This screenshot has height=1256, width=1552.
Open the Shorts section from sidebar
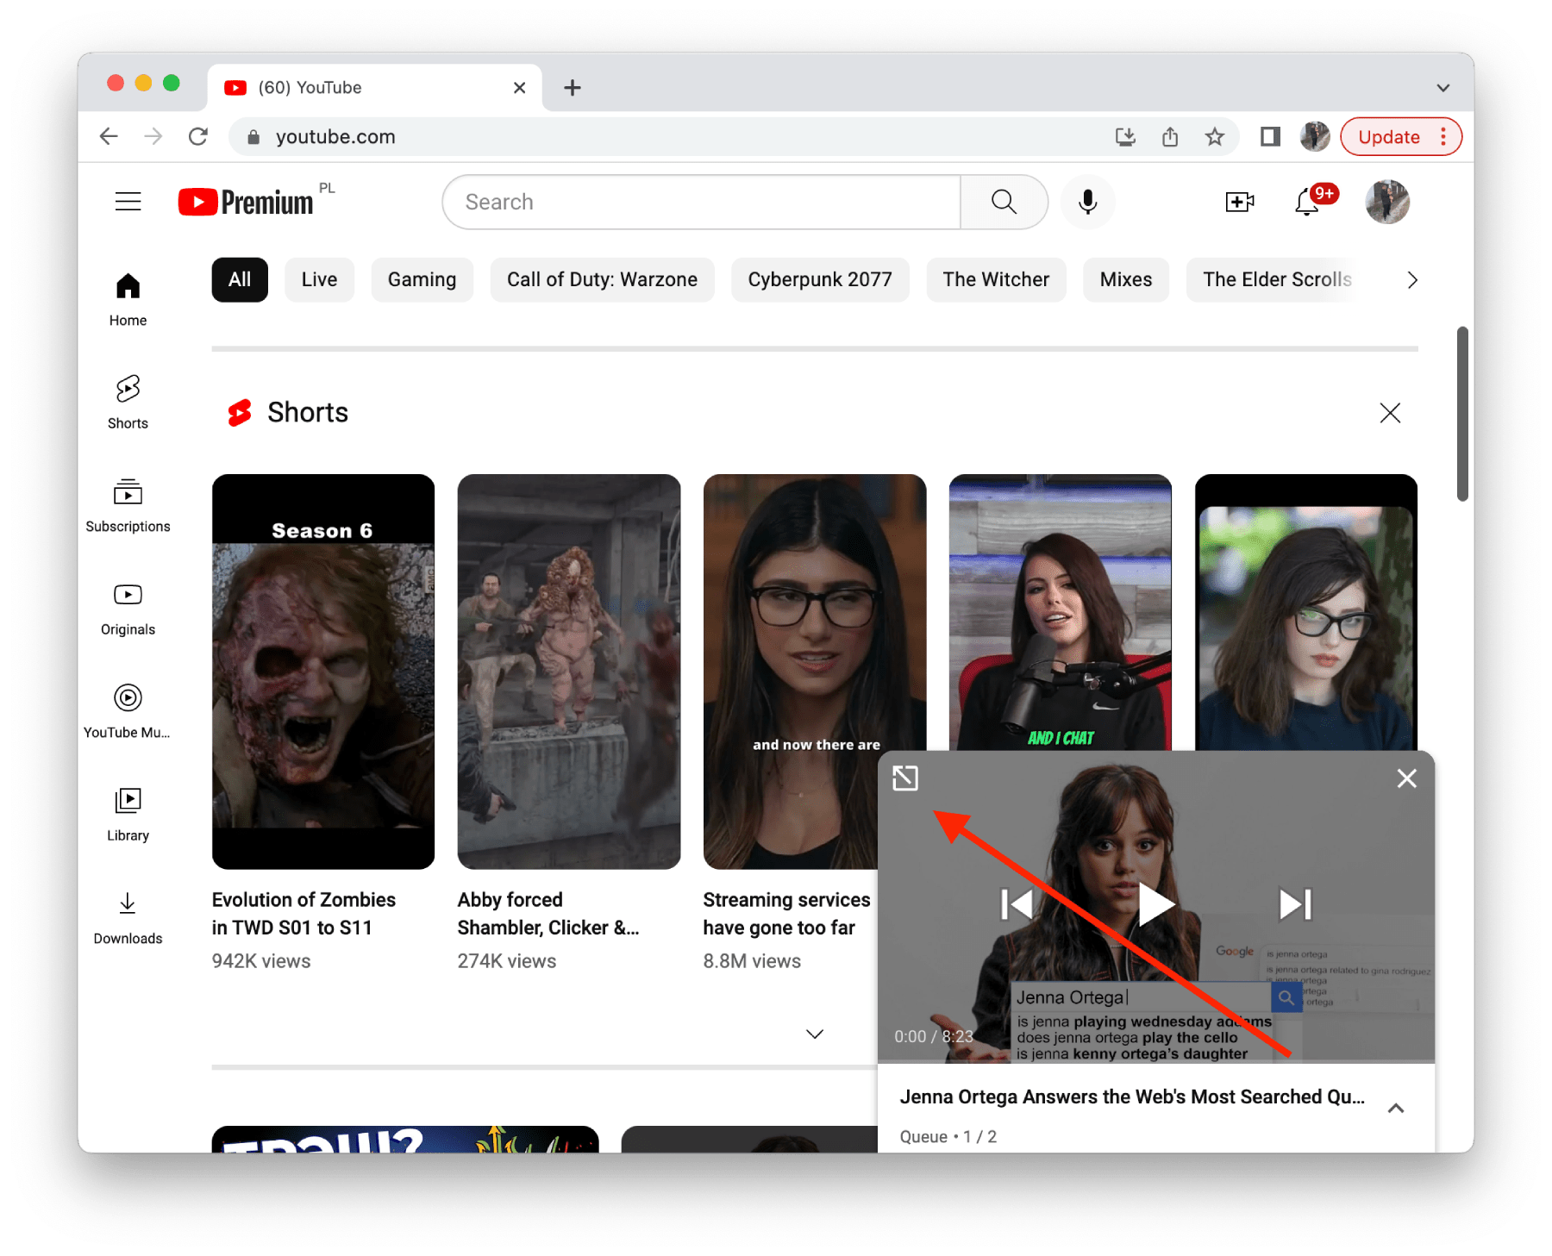coord(128,401)
